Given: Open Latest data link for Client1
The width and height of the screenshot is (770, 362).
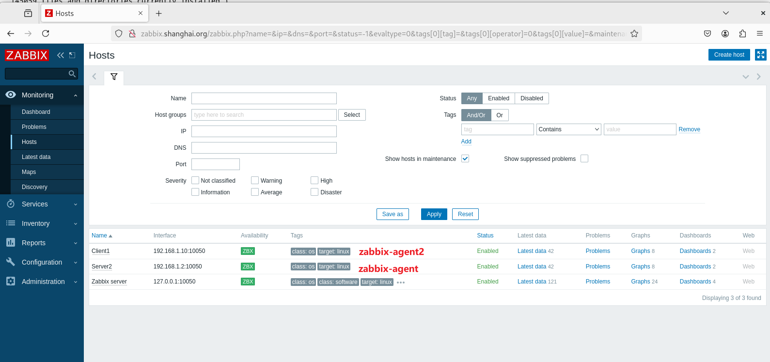Looking at the screenshot, I should tap(532, 251).
